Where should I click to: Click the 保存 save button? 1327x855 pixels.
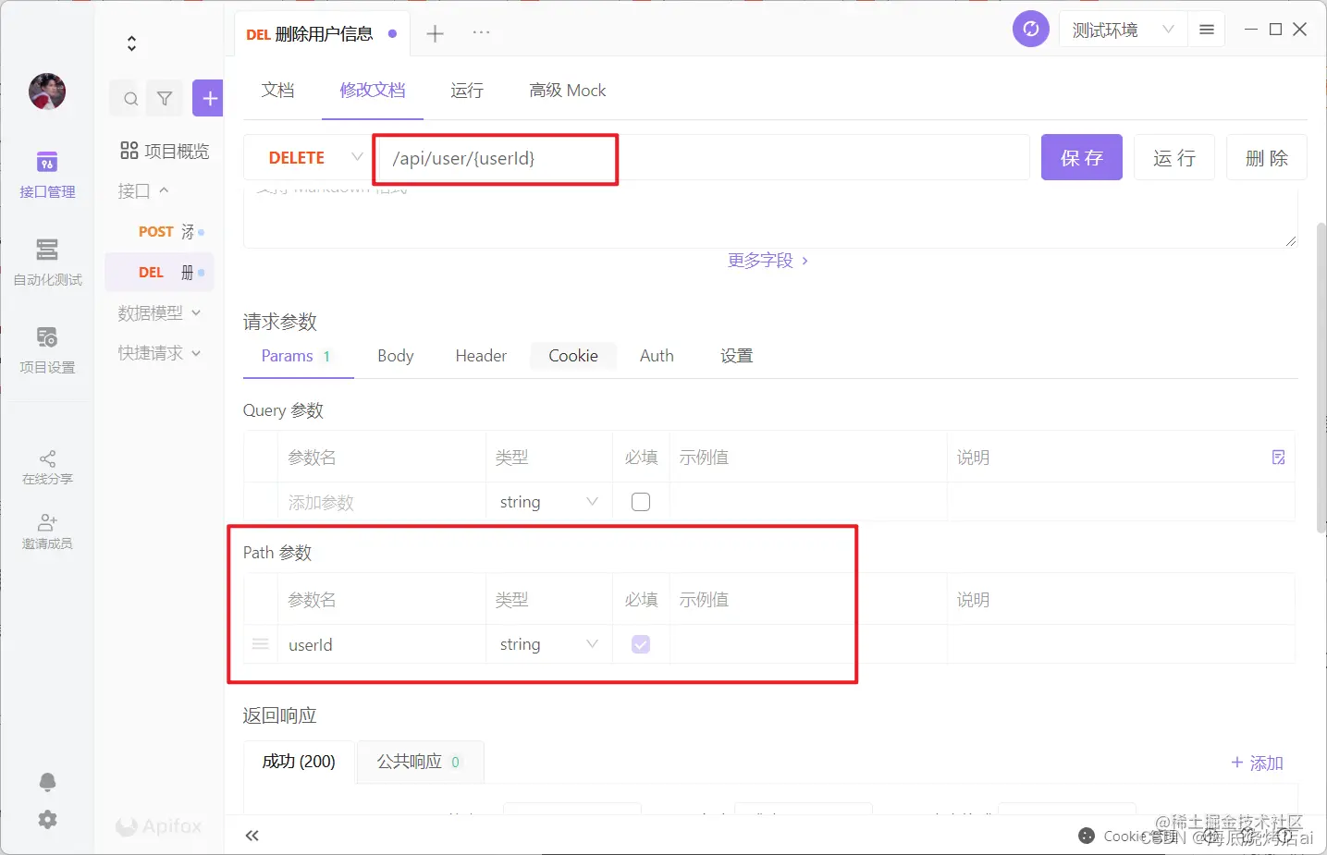click(1081, 157)
